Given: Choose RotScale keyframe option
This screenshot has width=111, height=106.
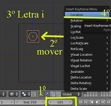Looking at the screenshot, I should [87, 49].
